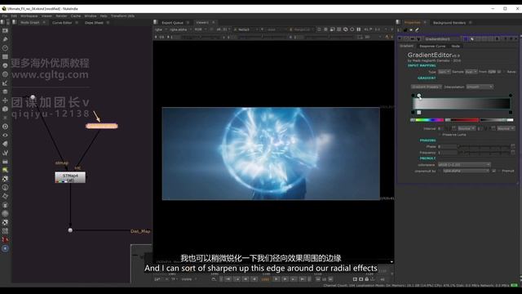Click the Phase slider track
Viewport: 522px width, 294px height.
pos(484,146)
